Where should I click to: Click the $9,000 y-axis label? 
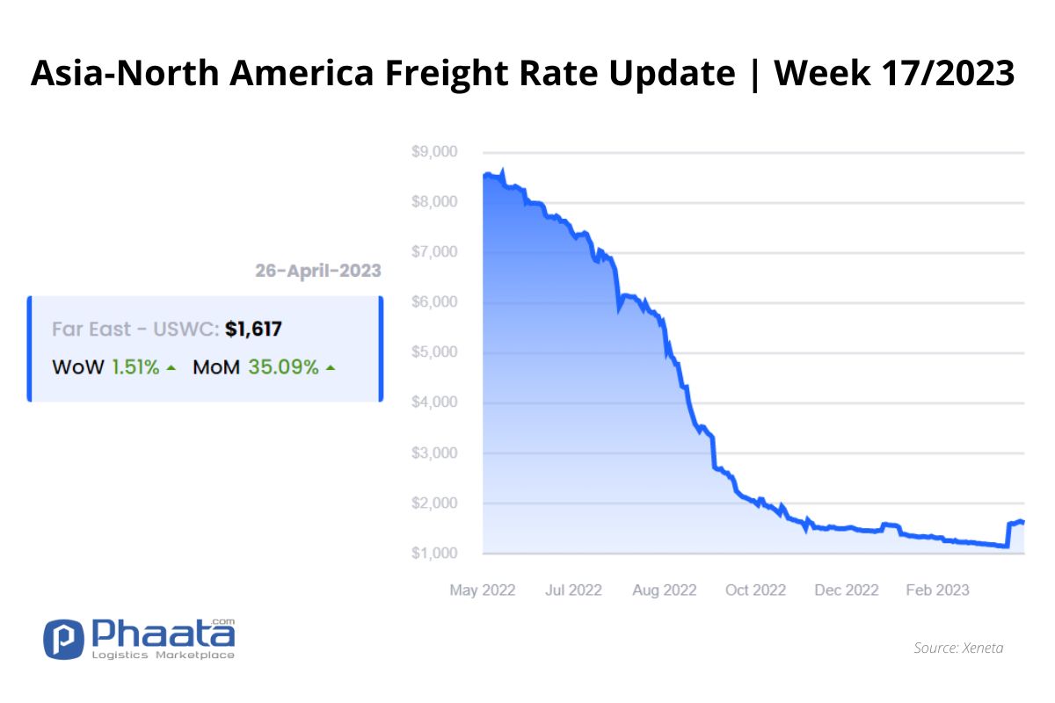tap(434, 152)
